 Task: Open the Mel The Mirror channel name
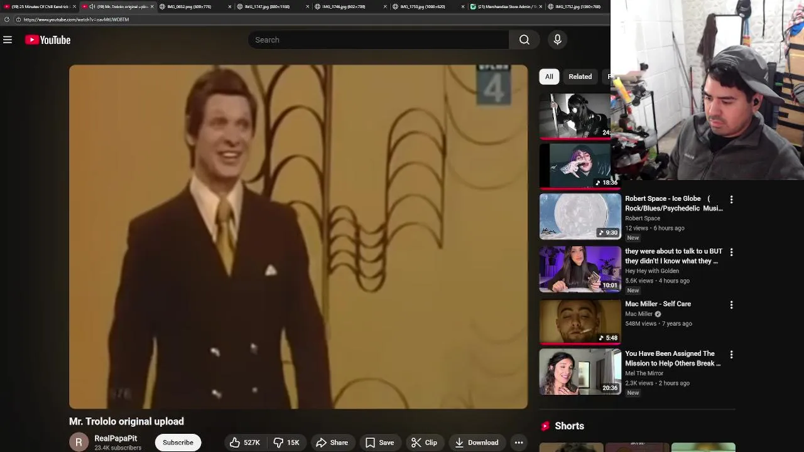point(644,374)
